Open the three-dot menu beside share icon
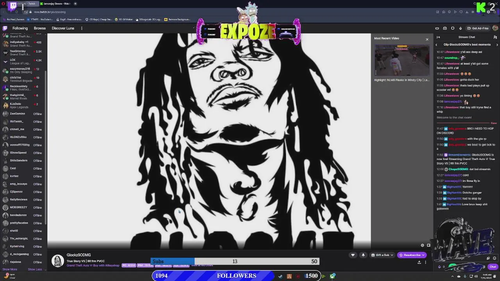The height and width of the screenshot is (281, 500). tap(425, 262)
